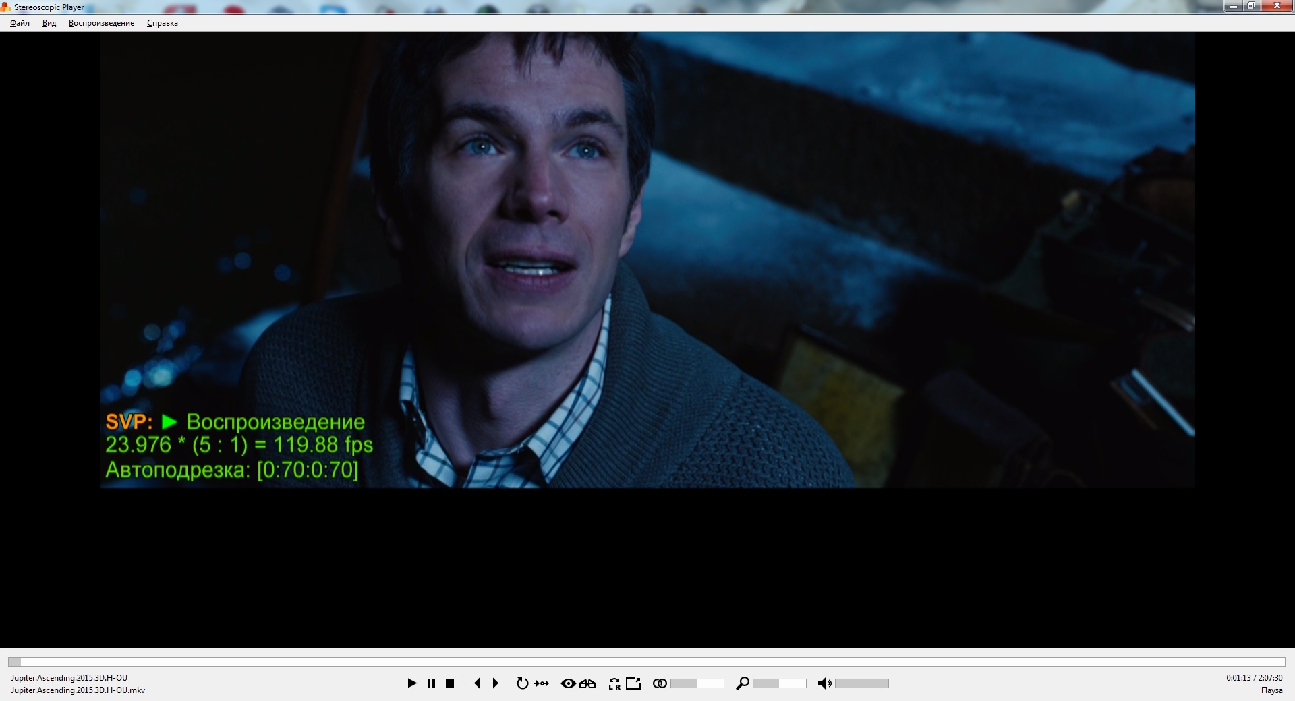
Task: Swap left and right views icon
Action: point(614,683)
